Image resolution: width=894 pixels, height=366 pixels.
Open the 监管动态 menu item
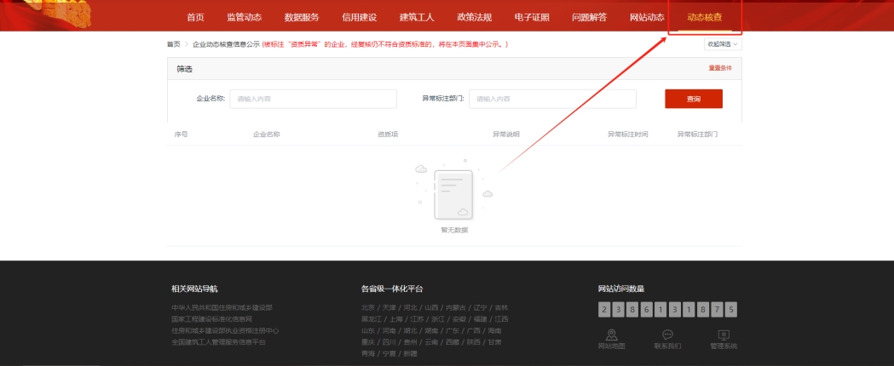[x=244, y=17]
